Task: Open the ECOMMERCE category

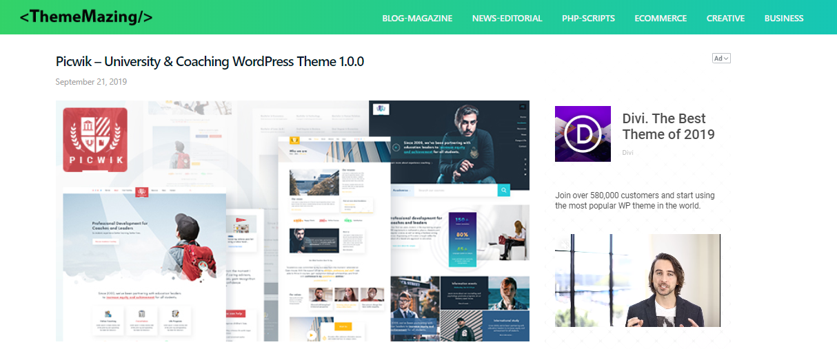Action: pyautogui.click(x=660, y=19)
